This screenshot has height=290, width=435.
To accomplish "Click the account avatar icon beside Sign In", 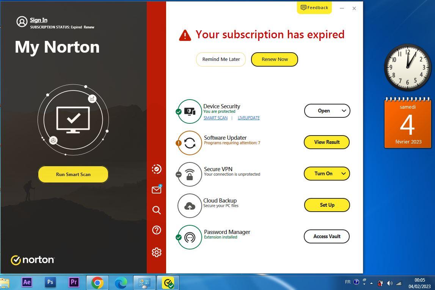I will (x=22, y=22).
